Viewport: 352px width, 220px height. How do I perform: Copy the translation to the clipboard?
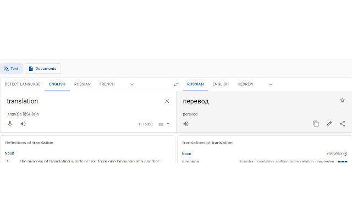pyautogui.click(x=316, y=124)
